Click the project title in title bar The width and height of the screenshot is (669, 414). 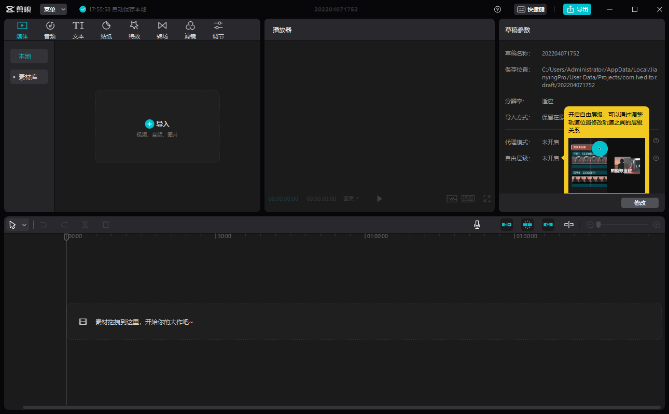point(336,9)
